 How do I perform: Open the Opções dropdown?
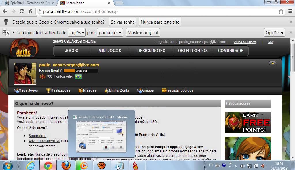(x=275, y=33)
